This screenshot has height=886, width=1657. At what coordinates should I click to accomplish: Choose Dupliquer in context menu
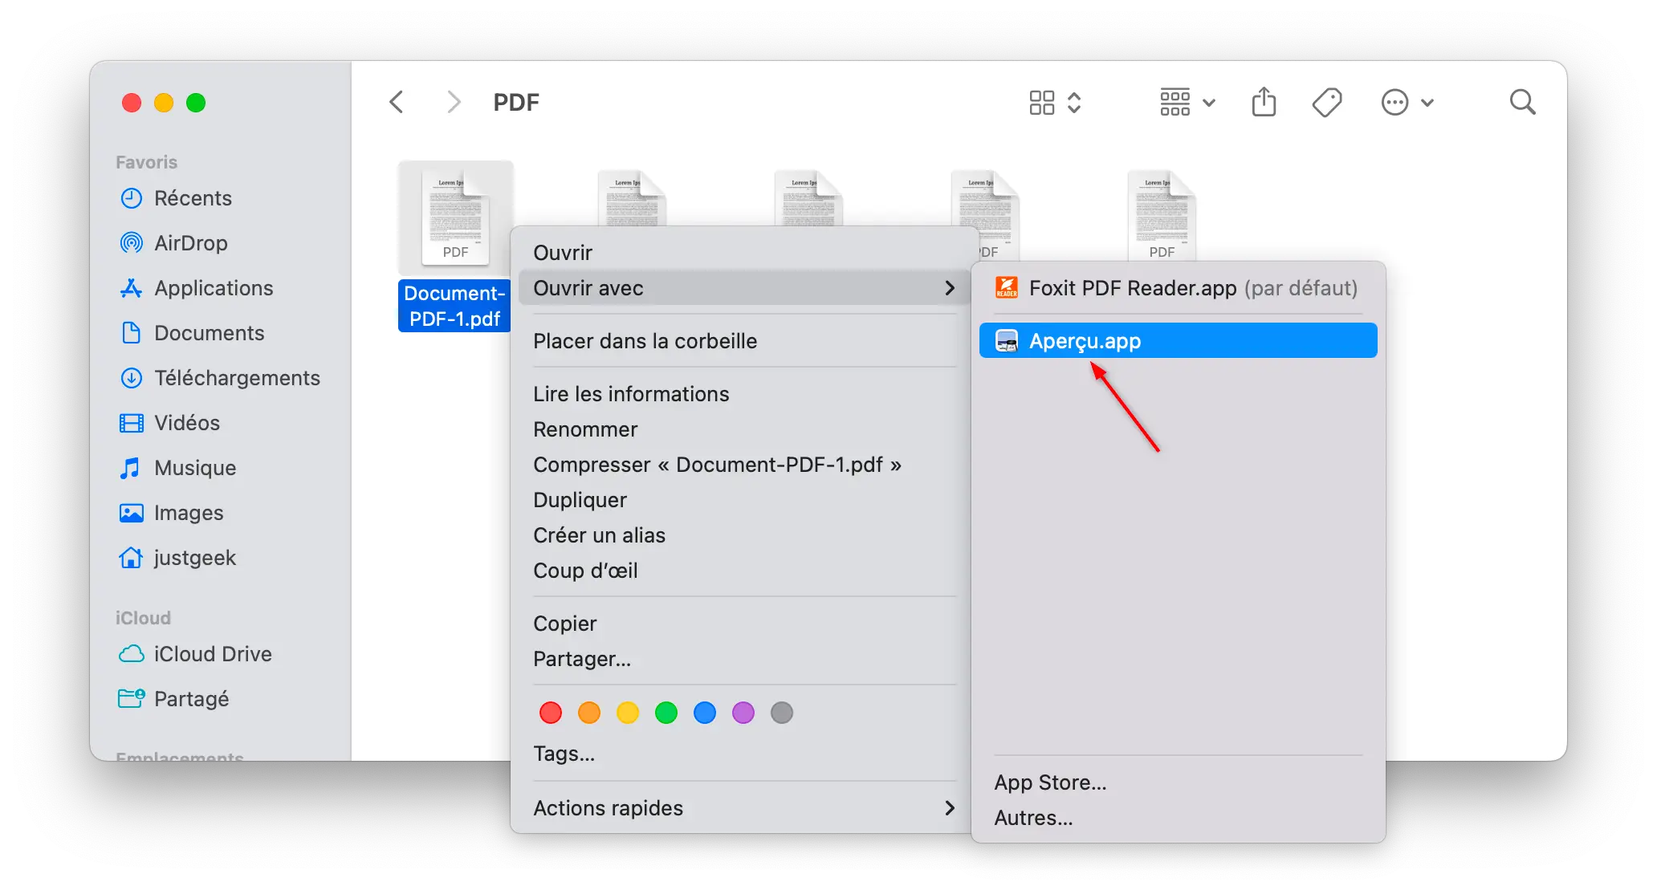coord(744,500)
